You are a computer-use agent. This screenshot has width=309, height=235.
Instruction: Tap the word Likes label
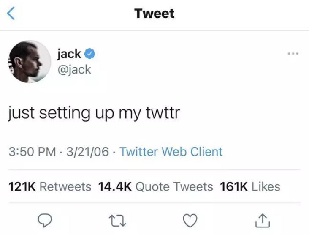(x=266, y=186)
